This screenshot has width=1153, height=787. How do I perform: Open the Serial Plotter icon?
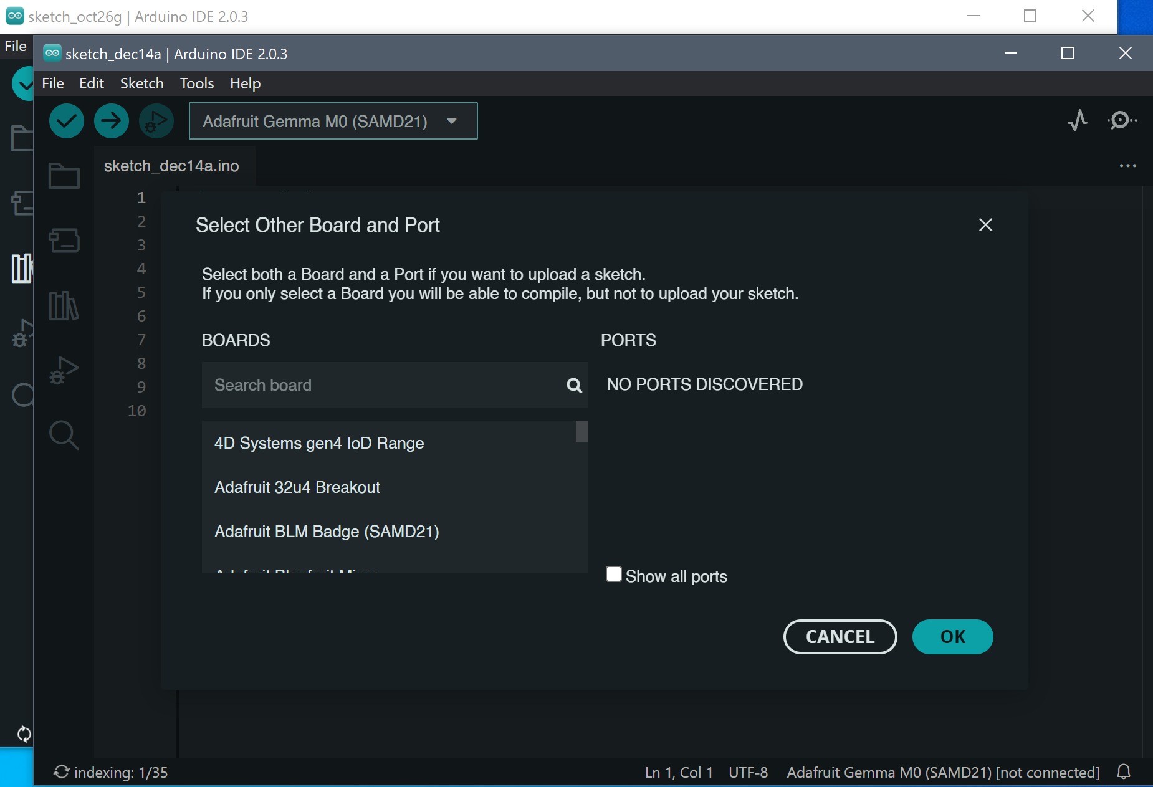[1076, 121]
